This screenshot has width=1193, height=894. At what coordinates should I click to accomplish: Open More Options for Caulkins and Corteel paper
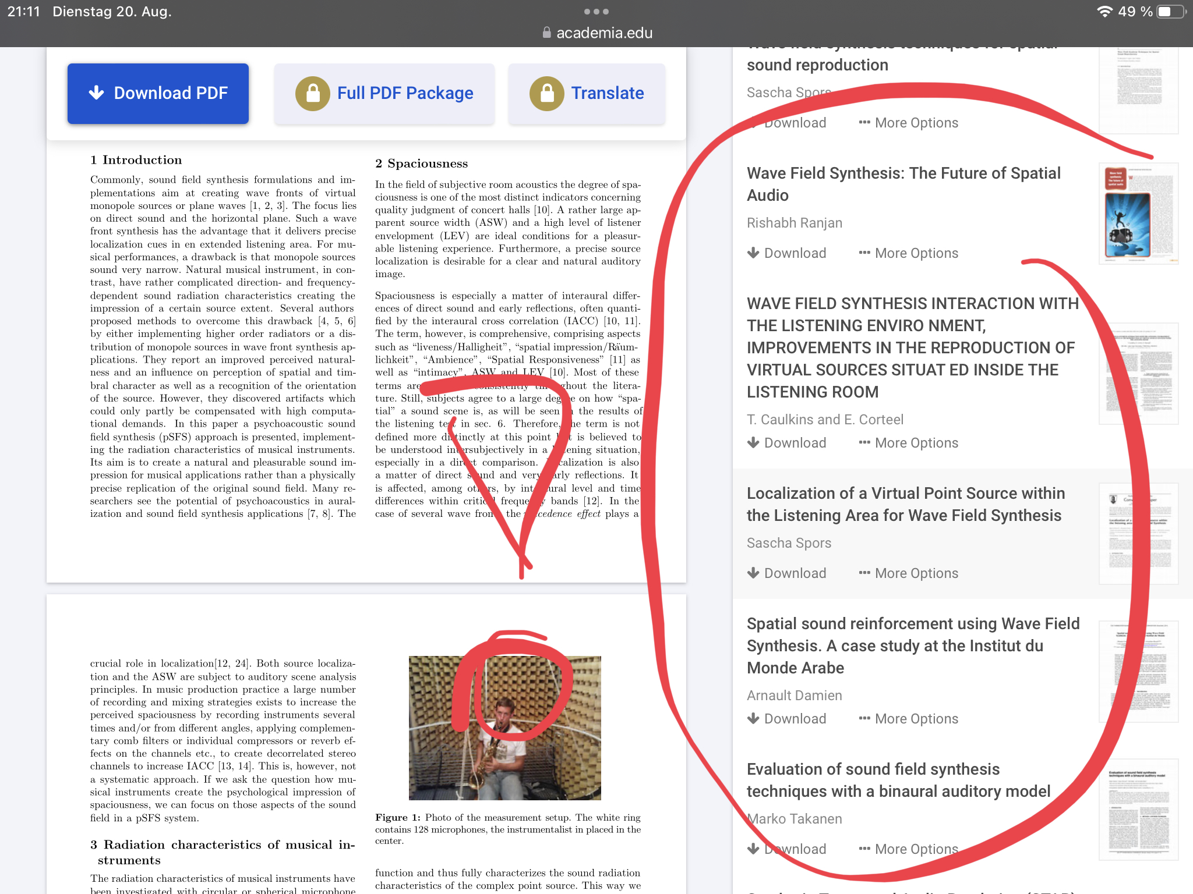click(x=909, y=443)
